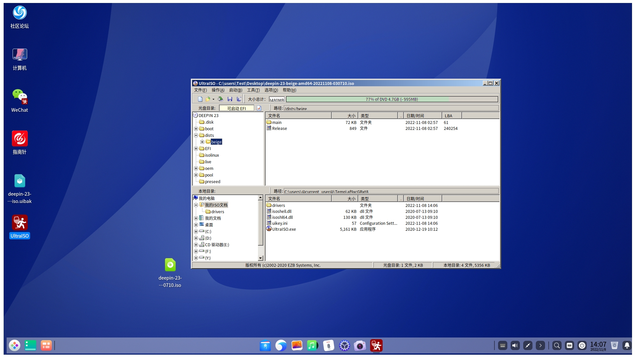Viewport: 635px width, 357px height.
Task: Click the New file toolbar icon
Action: point(200,99)
